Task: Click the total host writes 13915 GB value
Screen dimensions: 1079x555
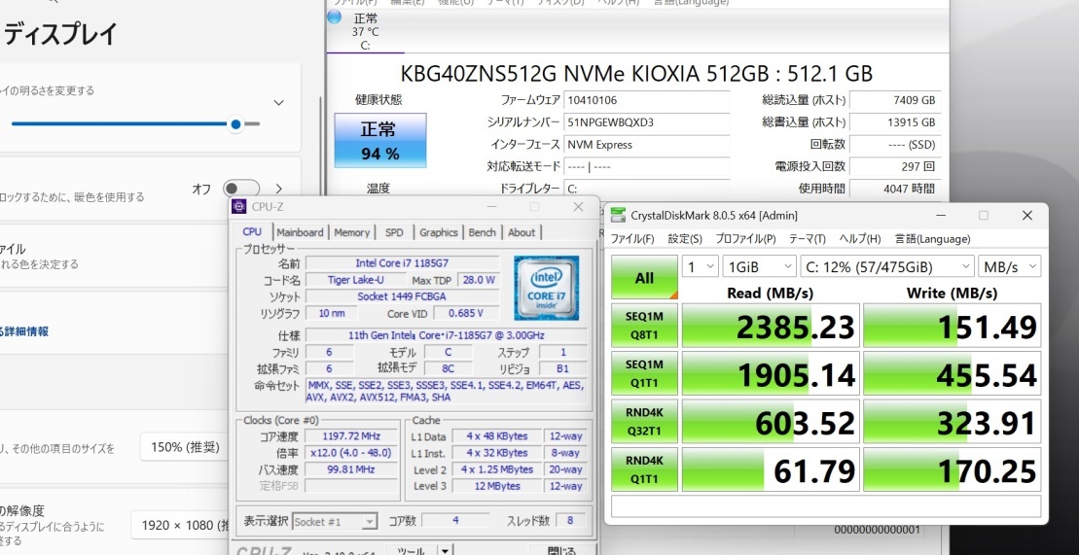Action: click(894, 122)
